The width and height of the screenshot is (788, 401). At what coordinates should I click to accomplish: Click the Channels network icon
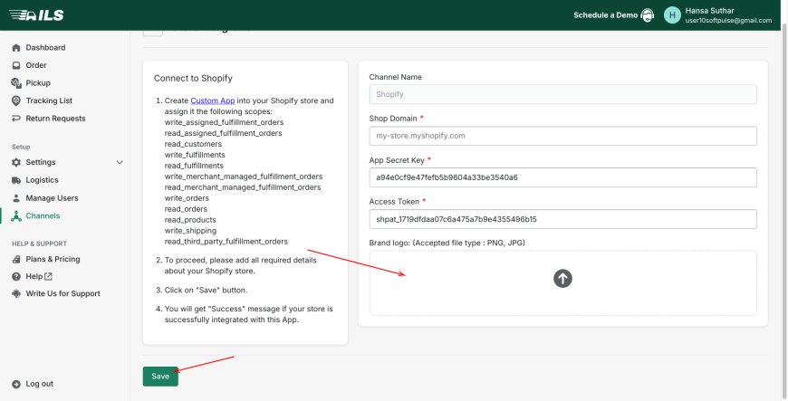[x=16, y=216]
